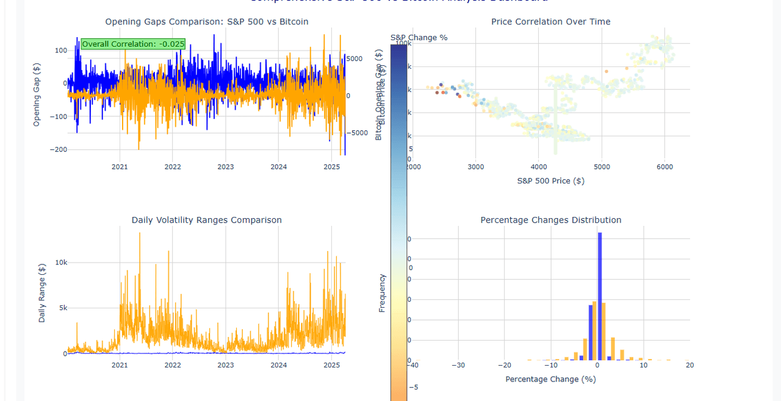This screenshot has height=401, width=781.
Task: Click the "Daily Range ($)" y-axis label
Action: tap(42, 293)
